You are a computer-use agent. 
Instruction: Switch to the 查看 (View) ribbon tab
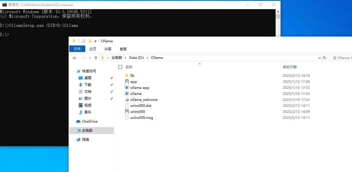tap(123, 49)
